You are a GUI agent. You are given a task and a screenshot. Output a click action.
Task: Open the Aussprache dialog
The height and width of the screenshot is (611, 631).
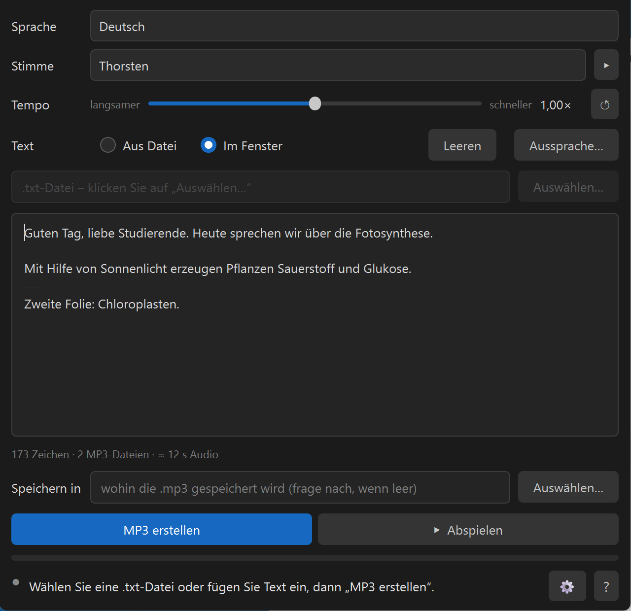(566, 145)
